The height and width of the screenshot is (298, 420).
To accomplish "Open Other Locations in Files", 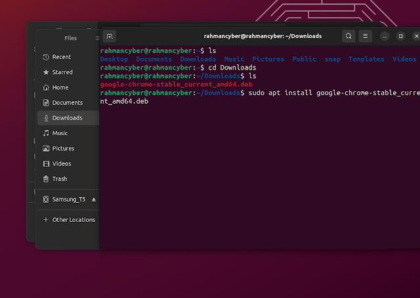I will click(x=68, y=220).
